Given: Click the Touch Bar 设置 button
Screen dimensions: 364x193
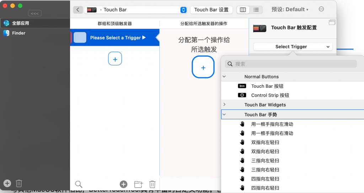Looking at the screenshot, I should 211,10.
